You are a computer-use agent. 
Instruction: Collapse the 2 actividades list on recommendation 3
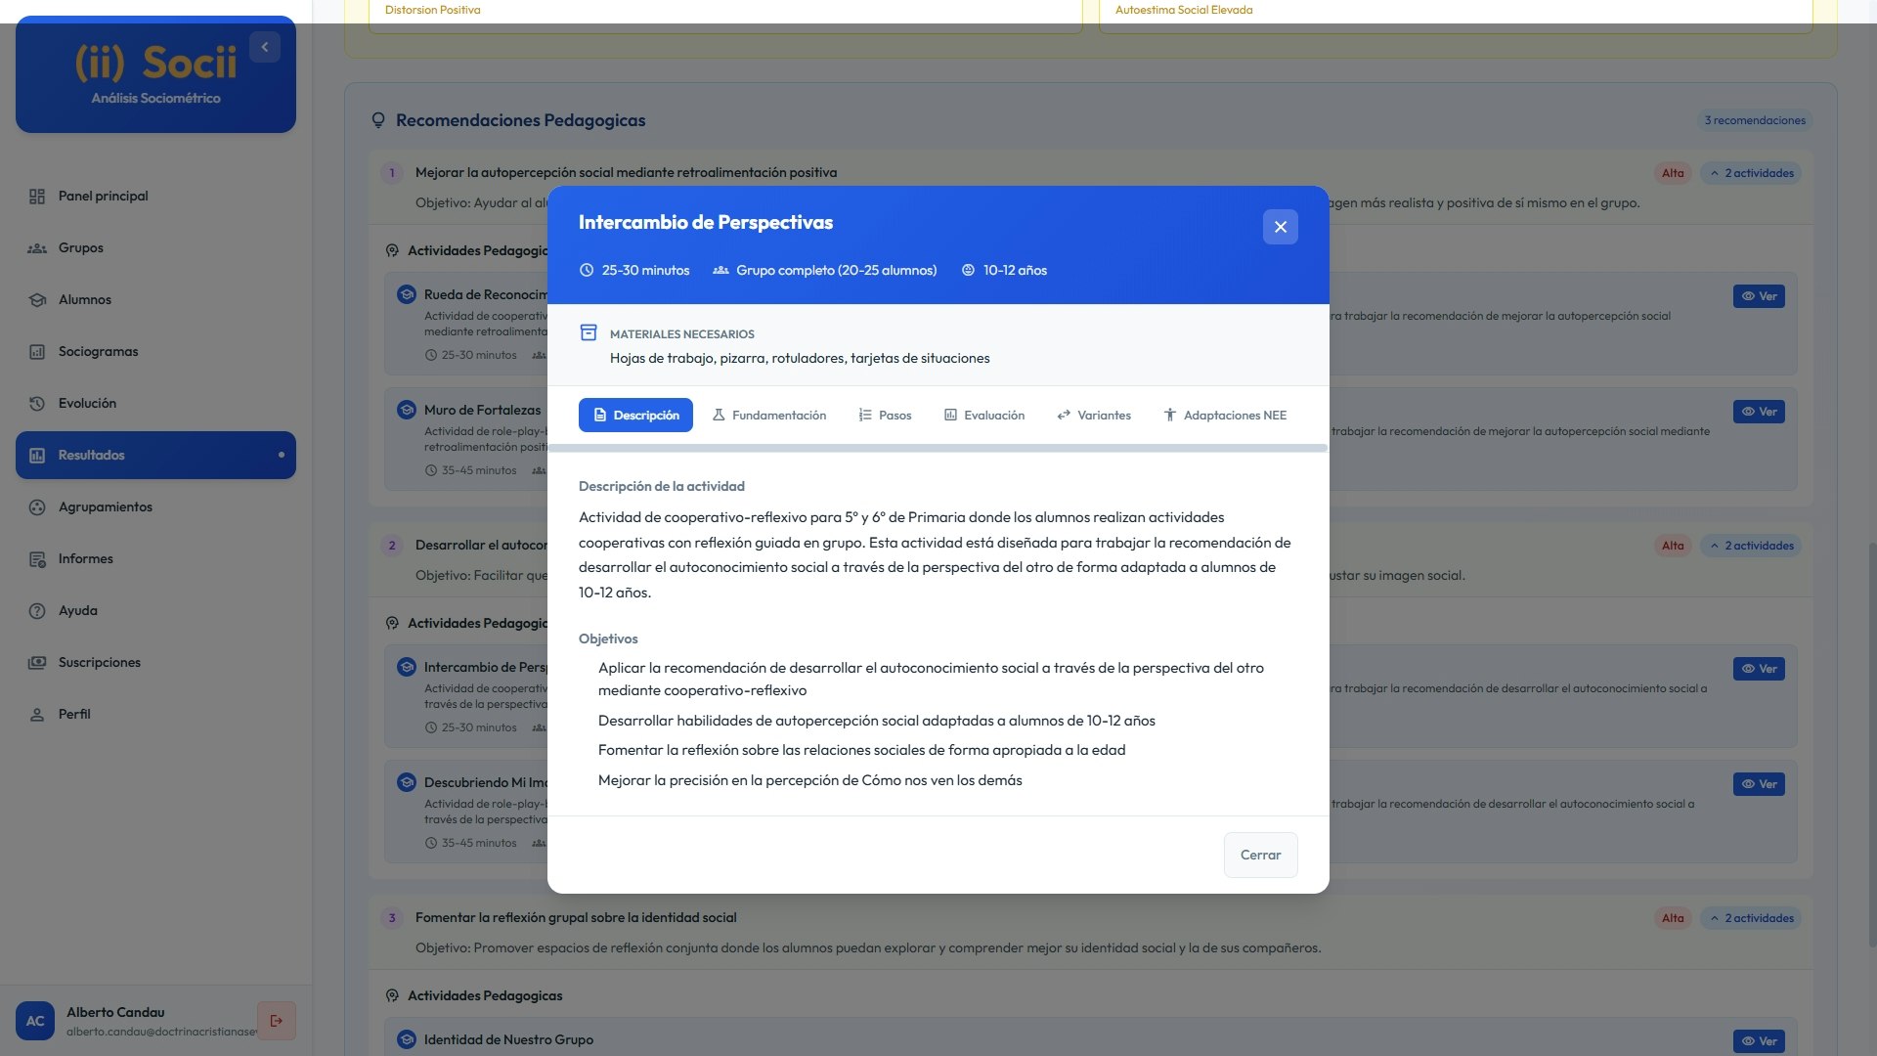1752,917
